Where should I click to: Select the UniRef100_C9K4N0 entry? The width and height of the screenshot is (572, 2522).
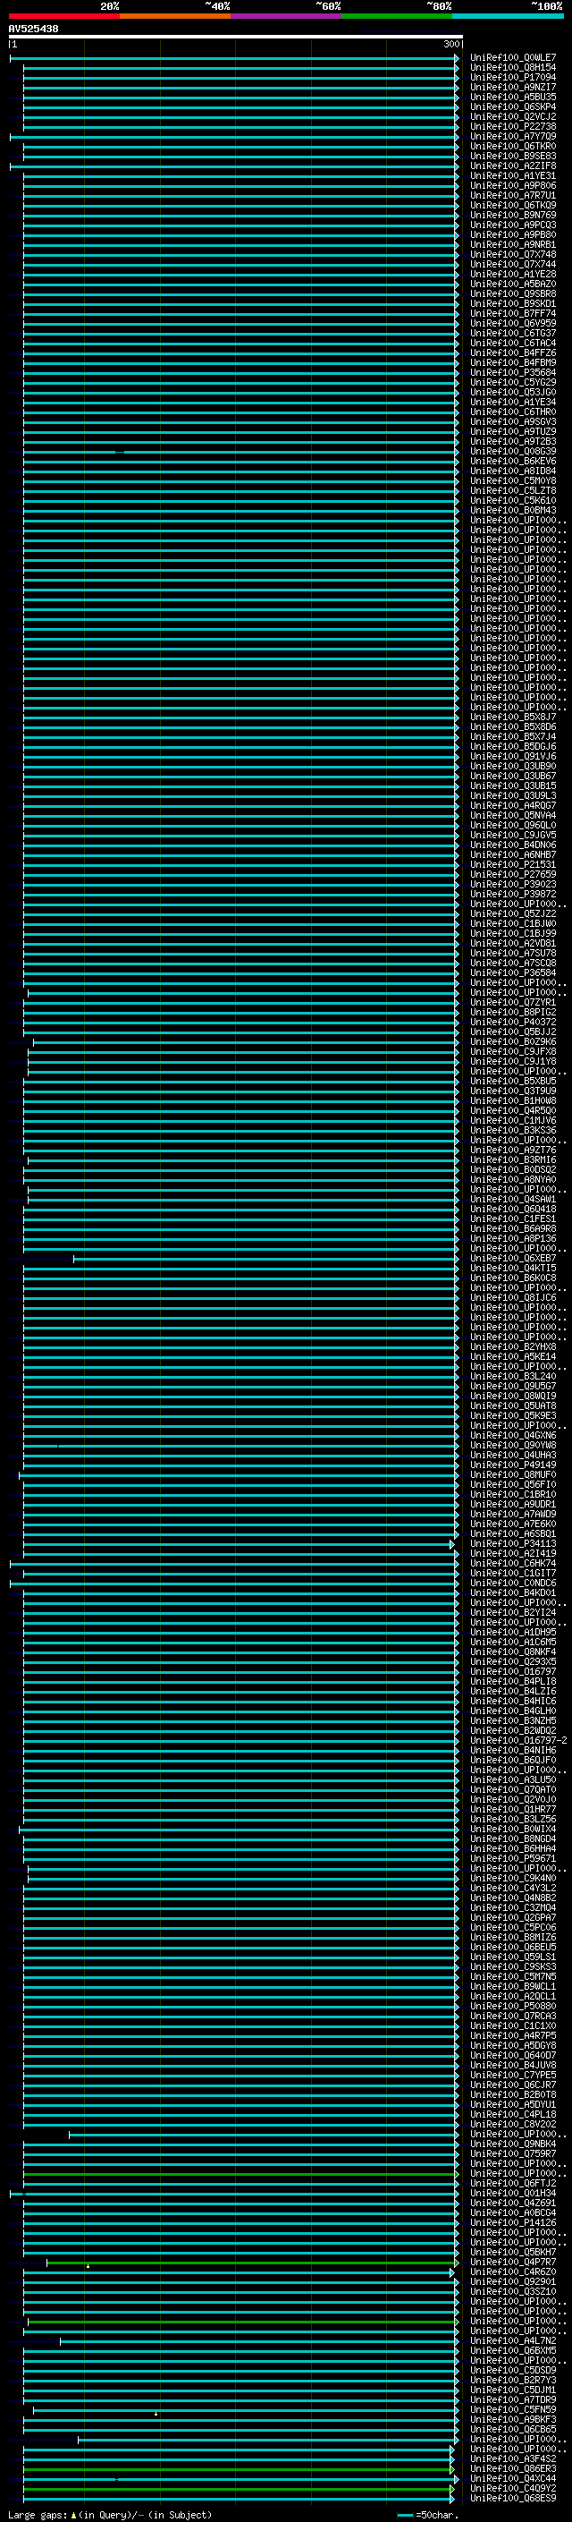pos(513,1878)
